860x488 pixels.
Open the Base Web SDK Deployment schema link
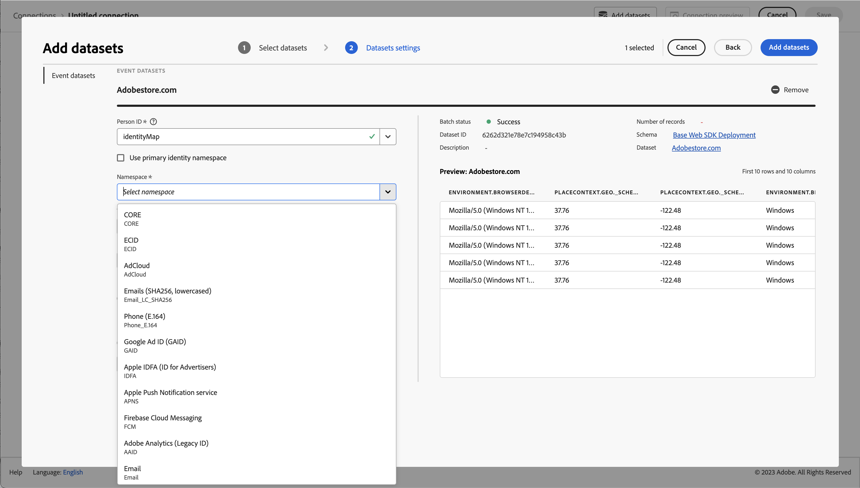(714, 135)
